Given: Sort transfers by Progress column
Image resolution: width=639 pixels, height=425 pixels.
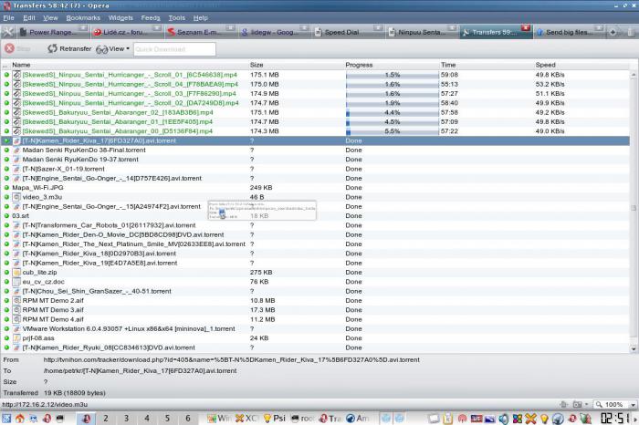Looking at the screenshot, I should 359,65.
